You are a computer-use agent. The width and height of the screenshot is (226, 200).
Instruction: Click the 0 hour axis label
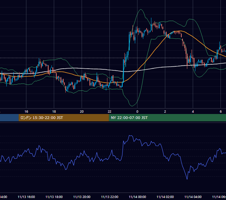pyautogui.click(x=137, y=112)
